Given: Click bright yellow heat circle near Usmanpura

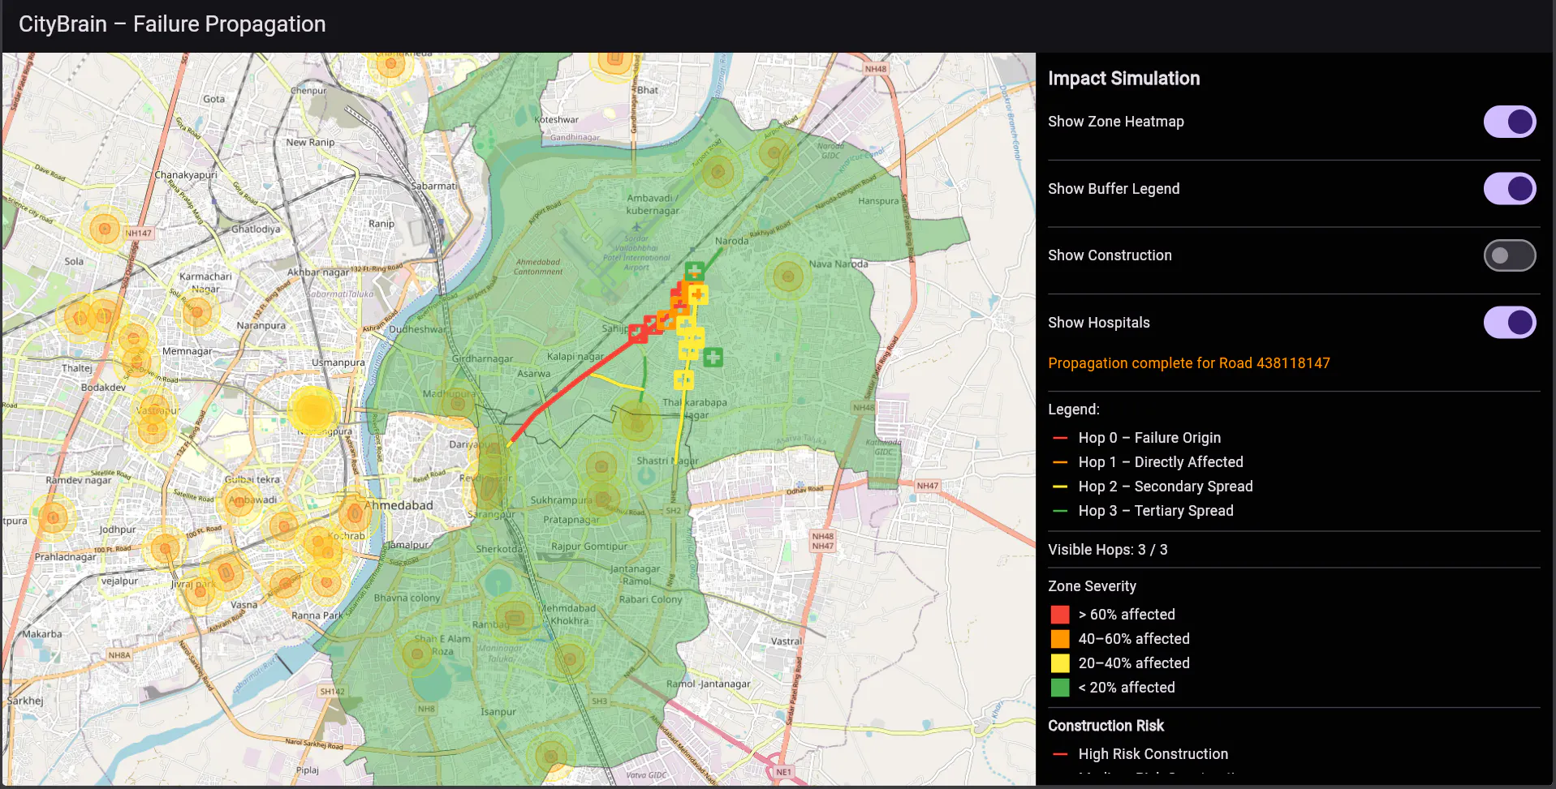Looking at the screenshot, I should click(312, 410).
